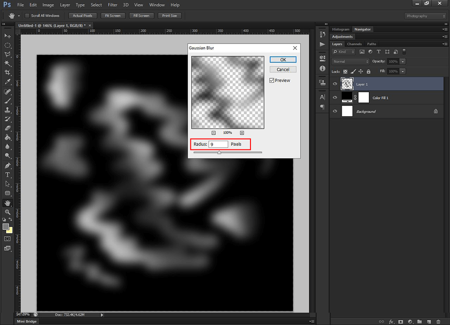
Task: Select the Brush tool
Action: [x=7, y=101]
